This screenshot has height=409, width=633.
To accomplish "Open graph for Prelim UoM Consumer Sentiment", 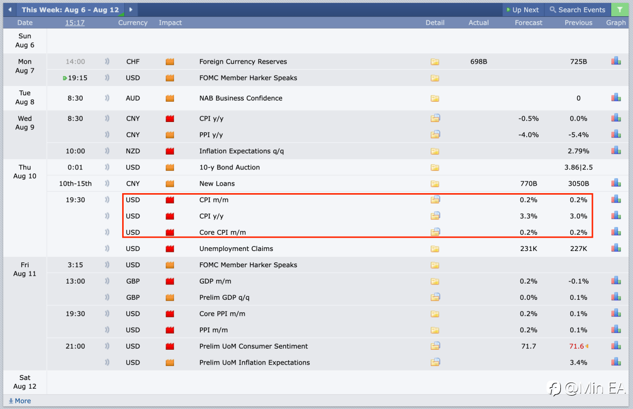I will (x=616, y=346).
